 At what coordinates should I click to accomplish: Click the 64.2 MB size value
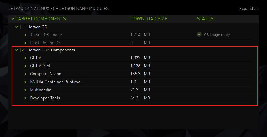tap(140, 98)
